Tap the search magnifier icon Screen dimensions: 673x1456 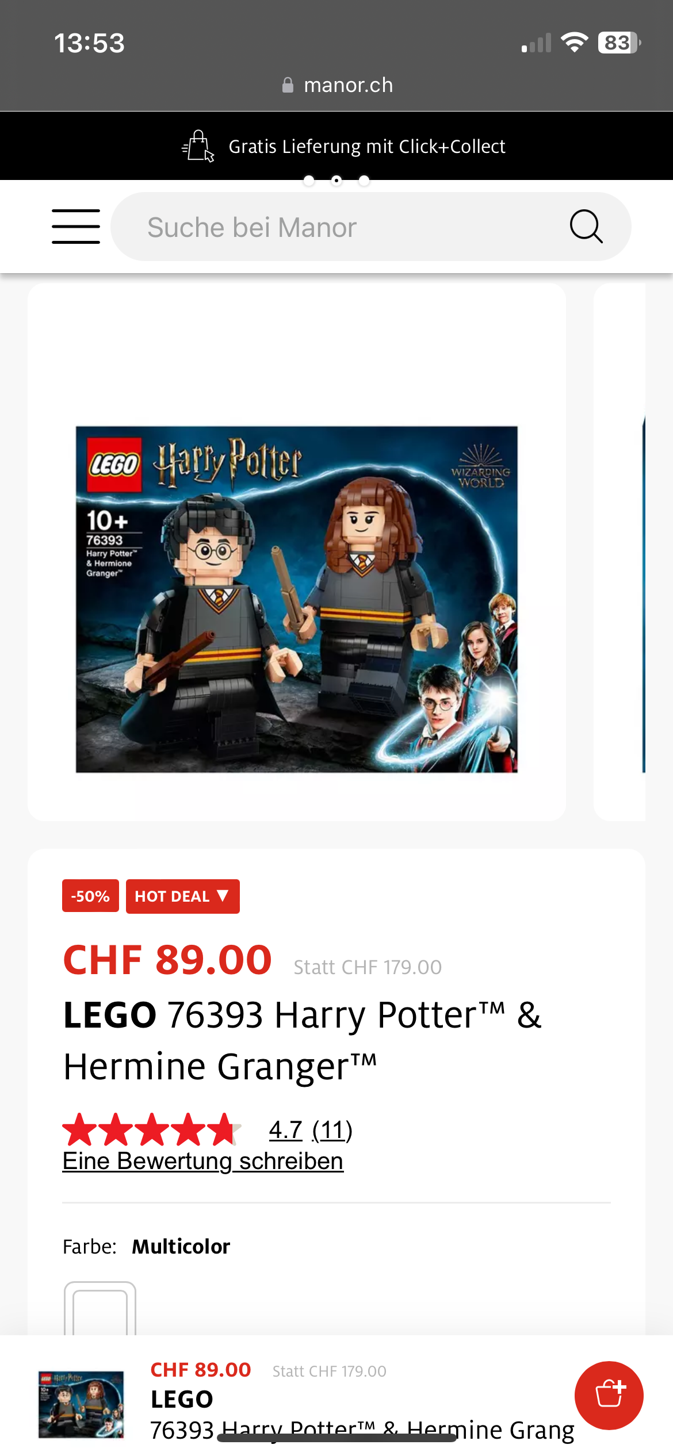(x=586, y=227)
